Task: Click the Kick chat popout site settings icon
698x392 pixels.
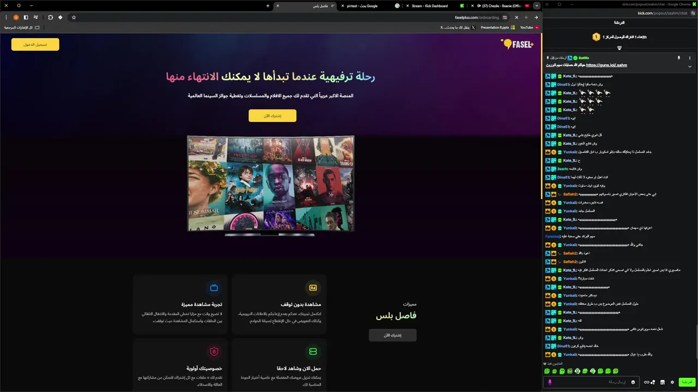Action: pyautogui.click(x=692, y=13)
